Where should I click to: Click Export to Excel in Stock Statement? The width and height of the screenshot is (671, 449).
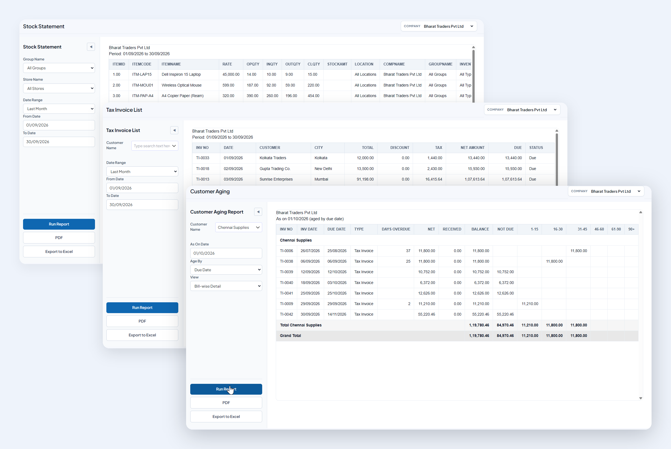pyautogui.click(x=59, y=252)
